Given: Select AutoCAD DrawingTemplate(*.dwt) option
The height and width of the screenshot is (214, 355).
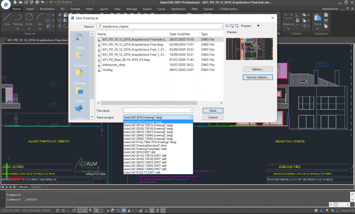Looking at the screenshot, I should (x=146, y=149).
